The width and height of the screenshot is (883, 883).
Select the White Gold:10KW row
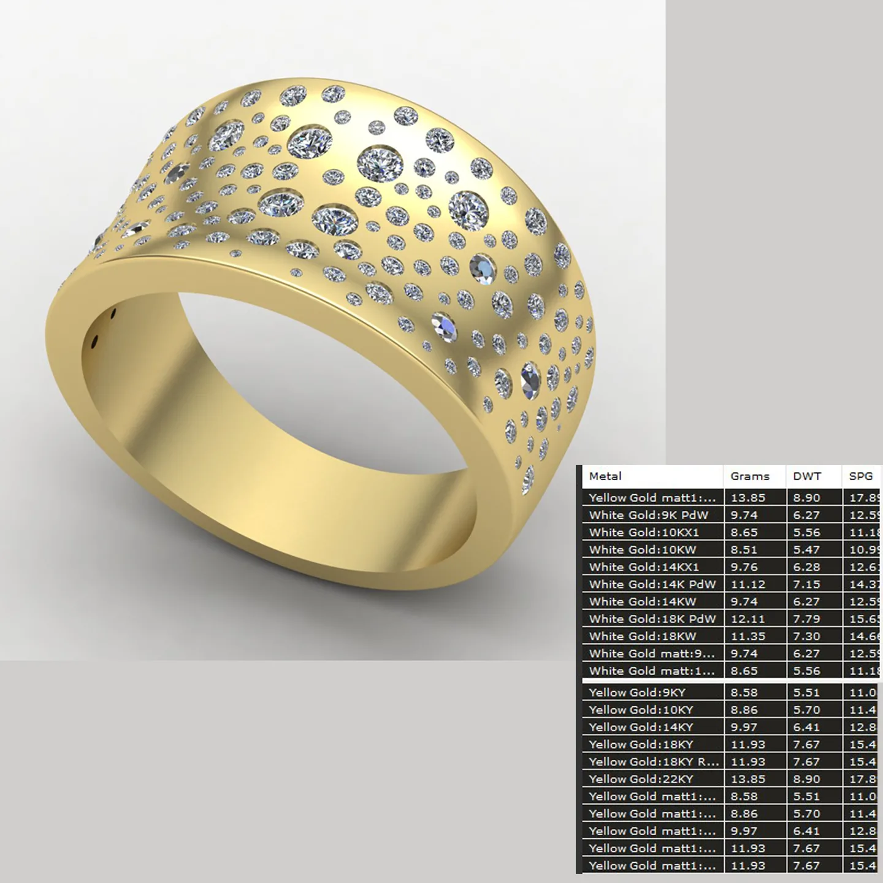732,549
